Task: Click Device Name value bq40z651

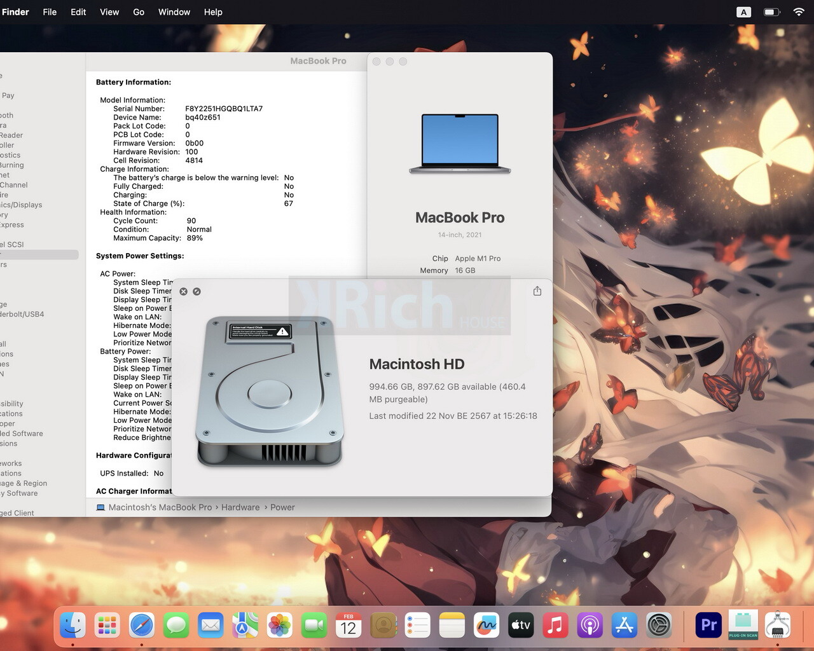Action: coord(203,118)
